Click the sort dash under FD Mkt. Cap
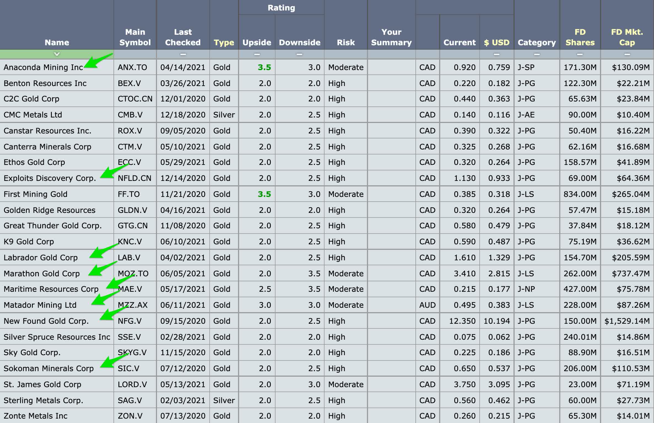 pyautogui.click(x=627, y=54)
